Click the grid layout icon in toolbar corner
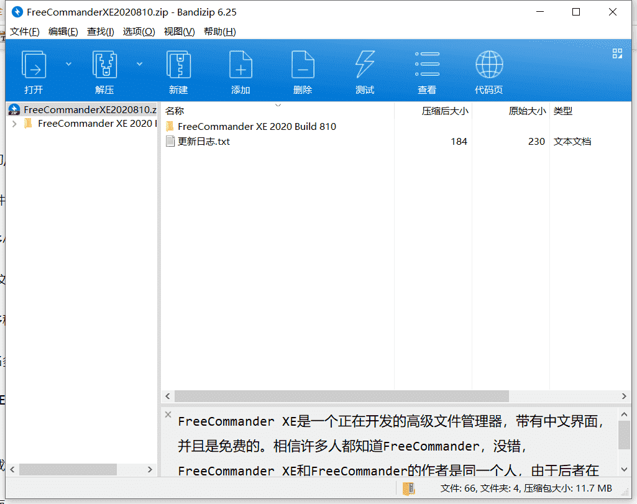The width and height of the screenshot is (637, 504). click(617, 53)
